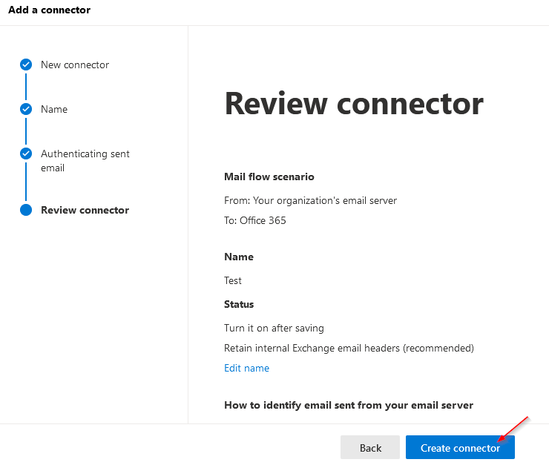Click the To: Office 365 line

tap(255, 220)
